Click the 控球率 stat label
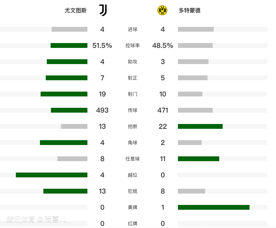Image resolution: width=276 pixels, height=228 pixels. [x=132, y=45]
